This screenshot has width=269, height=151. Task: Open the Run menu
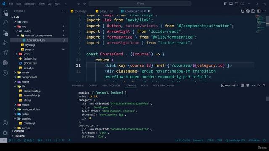tap(57, 4)
